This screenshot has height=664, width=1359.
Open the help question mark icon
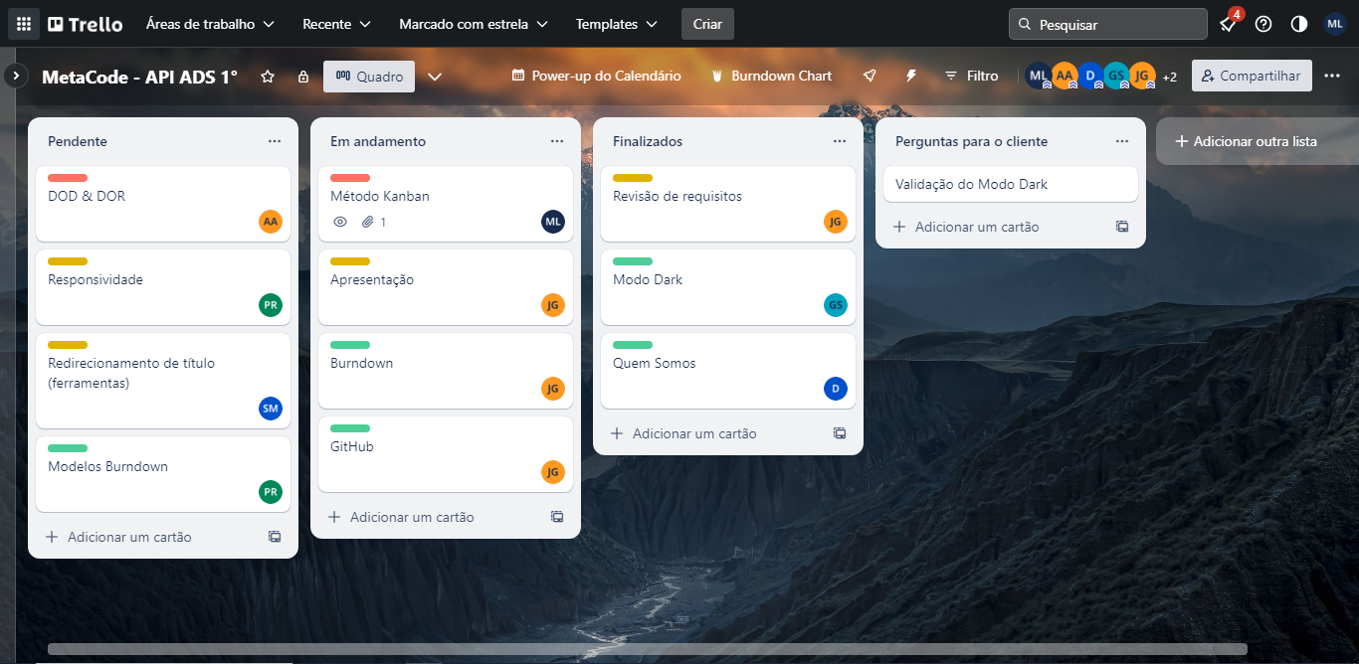(x=1263, y=24)
